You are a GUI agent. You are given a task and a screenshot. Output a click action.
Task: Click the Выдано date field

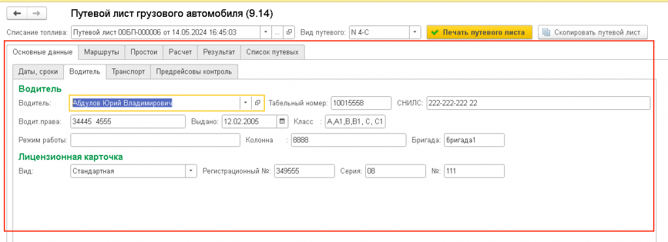250,122
